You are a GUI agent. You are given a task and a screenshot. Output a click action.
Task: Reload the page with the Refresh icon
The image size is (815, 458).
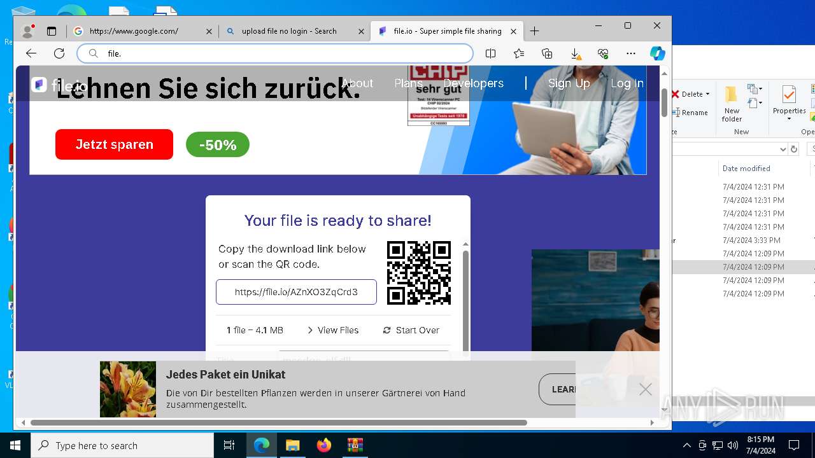(x=59, y=53)
